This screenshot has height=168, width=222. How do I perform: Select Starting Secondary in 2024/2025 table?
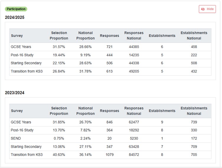tap(26, 63)
